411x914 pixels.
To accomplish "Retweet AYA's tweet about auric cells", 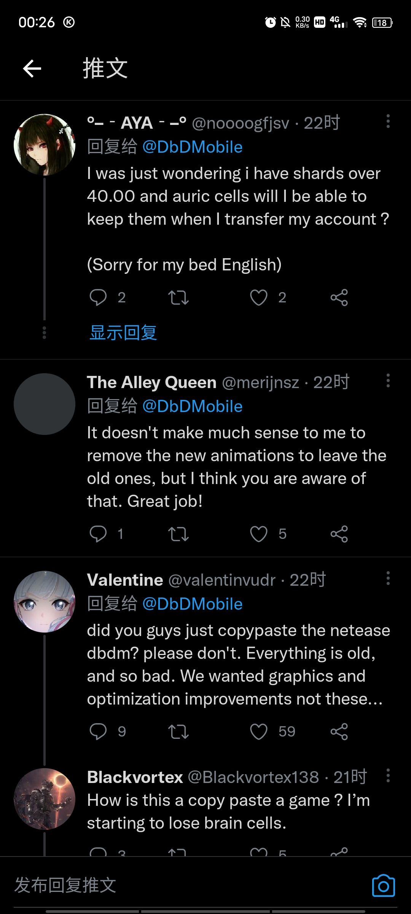I will coord(178,297).
